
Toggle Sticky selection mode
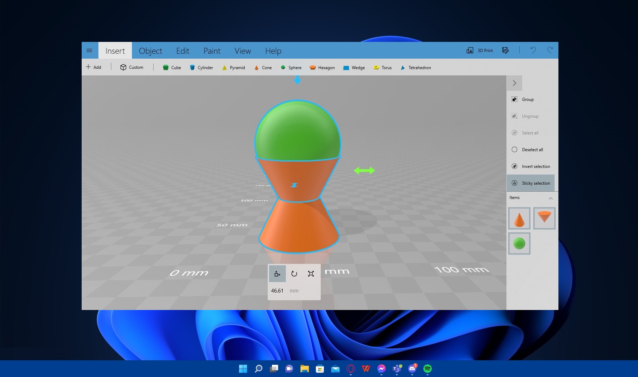point(531,183)
